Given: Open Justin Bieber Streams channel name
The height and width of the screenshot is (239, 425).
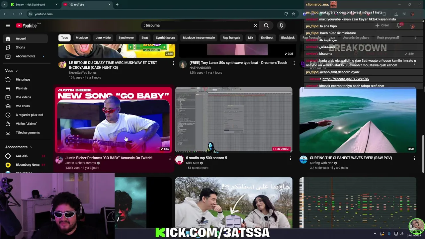Looking at the screenshot, I should coord(81,163).
